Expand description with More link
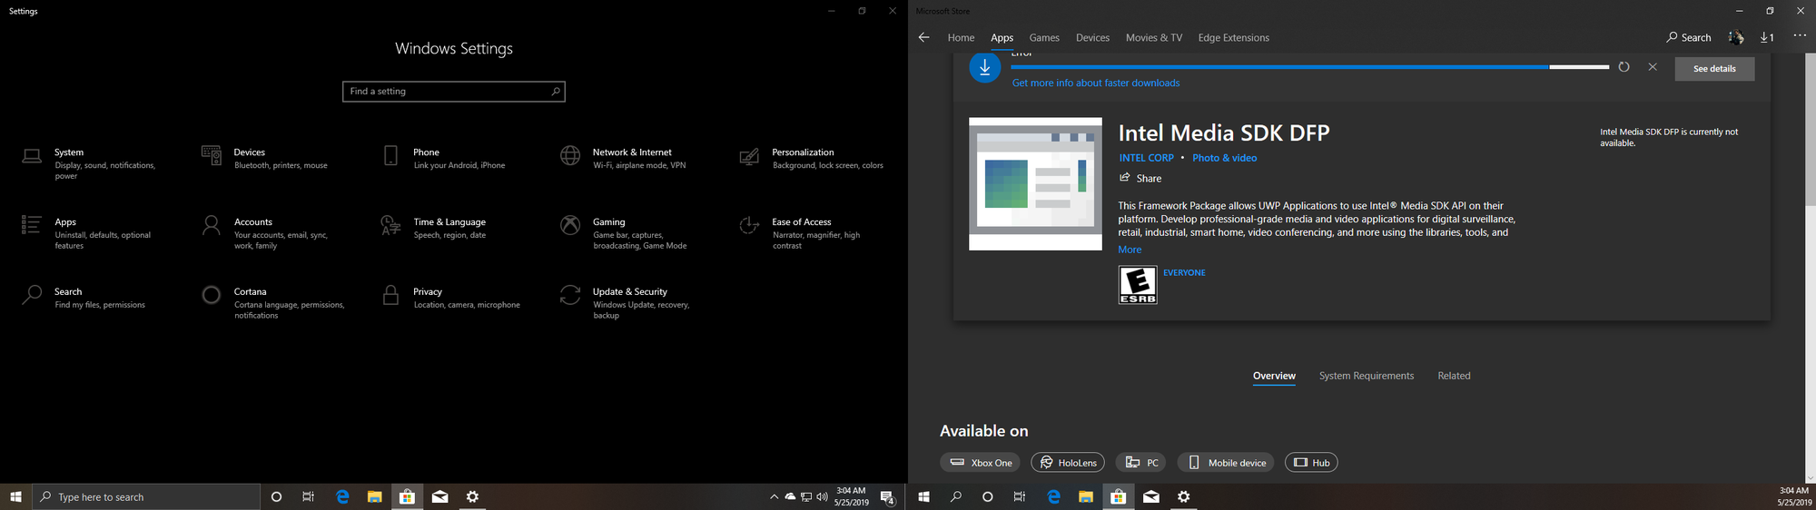The height and width of the screenshot is (510, 1816). [1130, 250]
